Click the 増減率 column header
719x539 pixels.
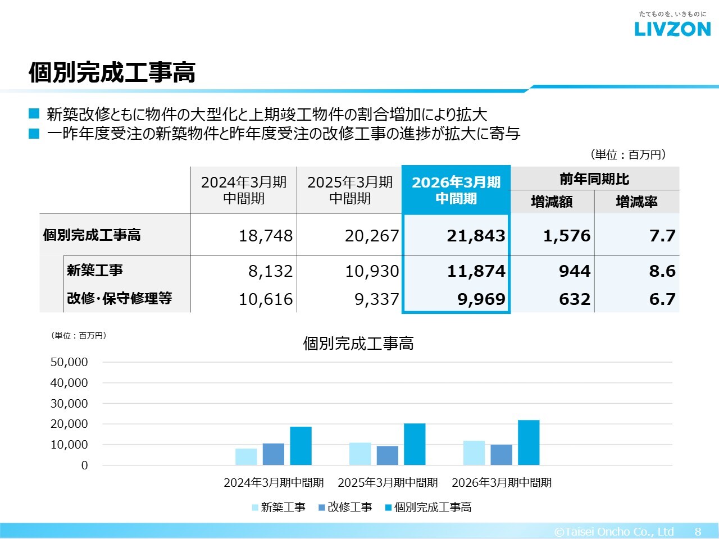click(x=636, y=202)
